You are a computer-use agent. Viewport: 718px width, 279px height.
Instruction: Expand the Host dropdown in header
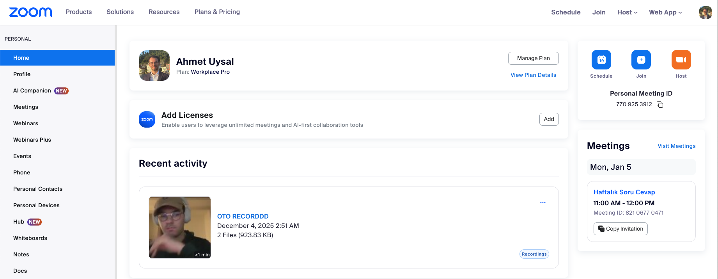pos(627,12)
